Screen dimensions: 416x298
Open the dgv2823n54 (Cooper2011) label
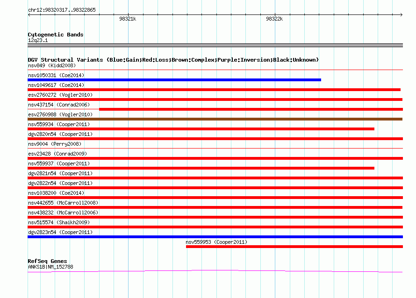pyautogui.click(x=60, y=232)
